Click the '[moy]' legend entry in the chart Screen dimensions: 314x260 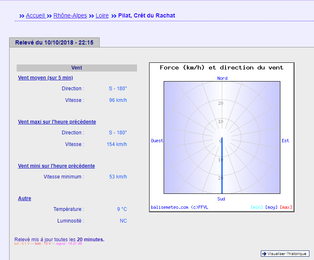[x=271, y=207]
